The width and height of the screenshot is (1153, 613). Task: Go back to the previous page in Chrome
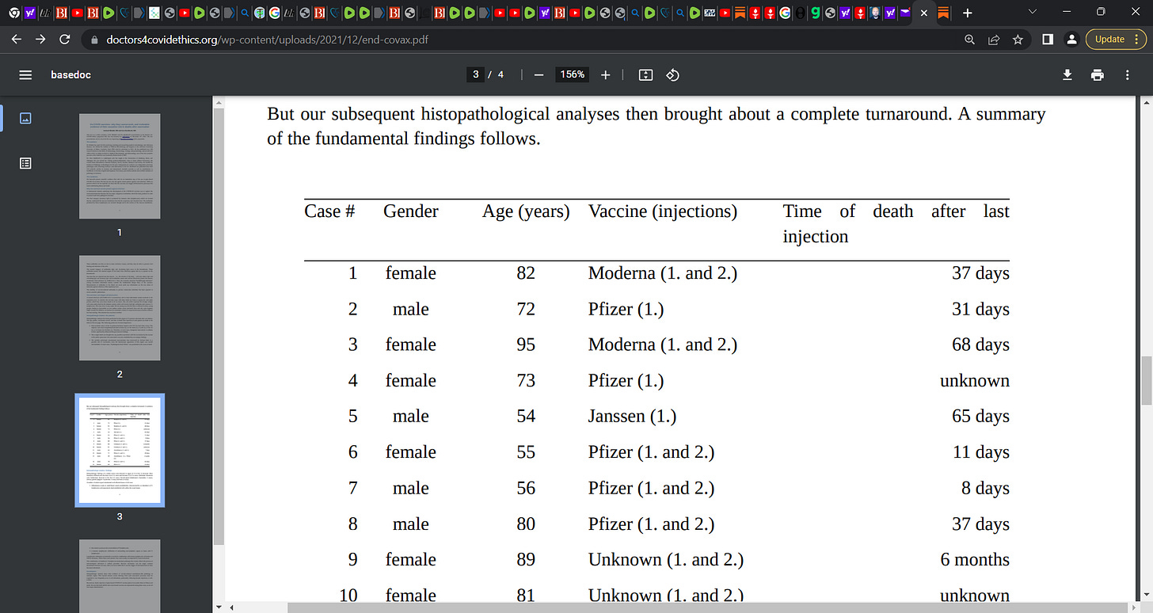coord(17,39)
